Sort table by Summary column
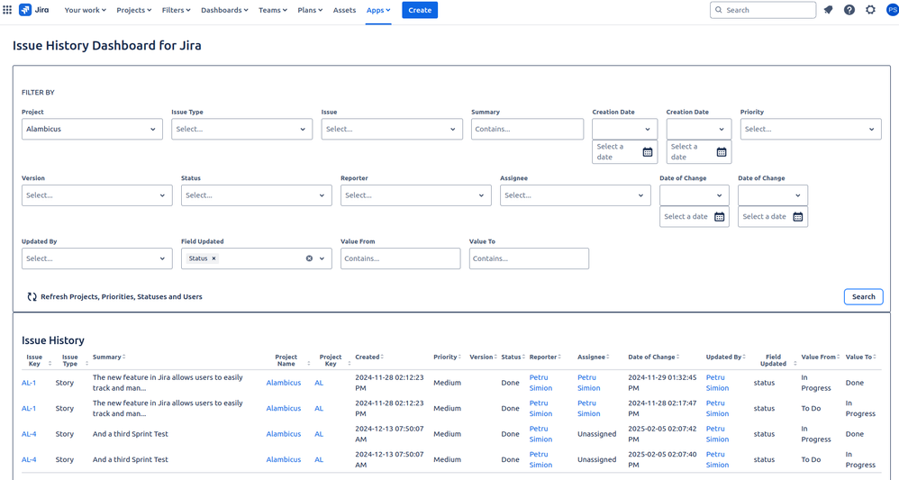 click(x=123, y=357)
